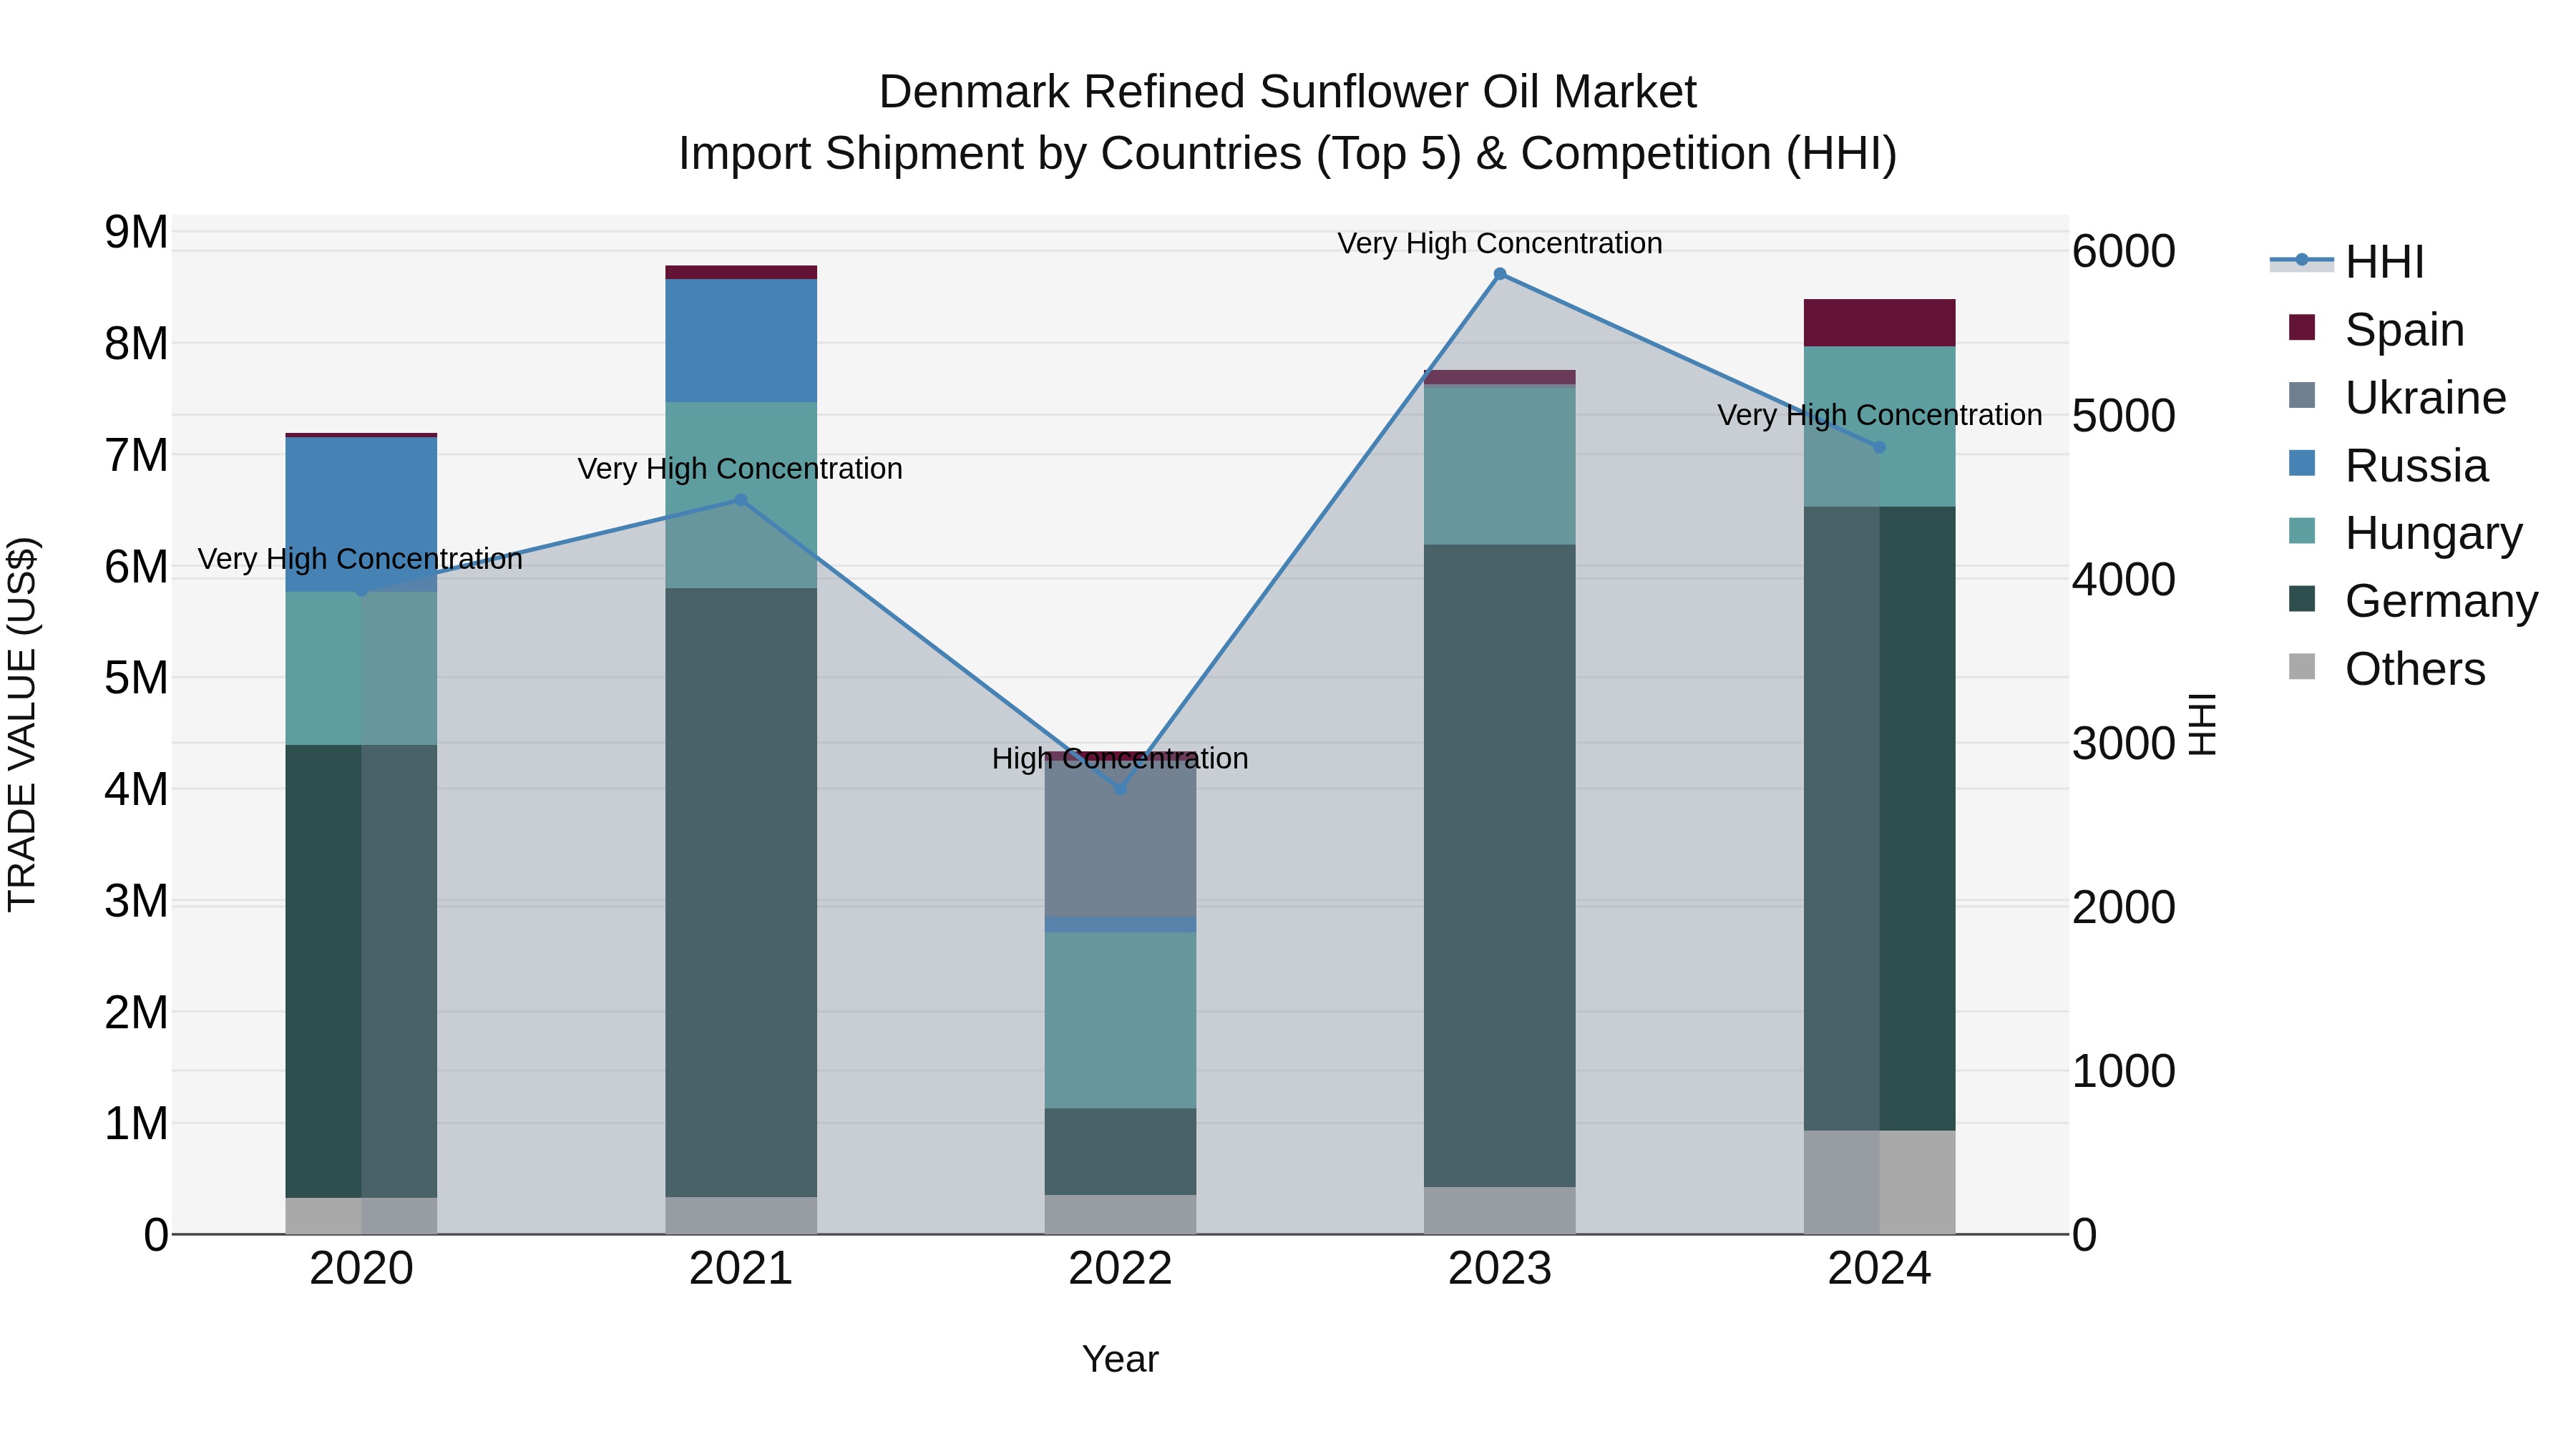Click 'Very High Concentration' annotation over the 2024 bar
The height and width of the screenshot is (1449, 2576).
tap(1880, 415)
